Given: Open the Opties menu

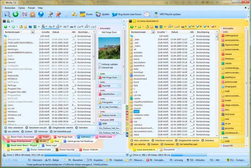Looking at the screenshot, I should coord(22,8).
